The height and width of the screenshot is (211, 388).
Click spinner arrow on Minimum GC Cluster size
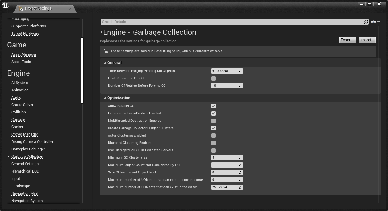click(x=240, y=158)
